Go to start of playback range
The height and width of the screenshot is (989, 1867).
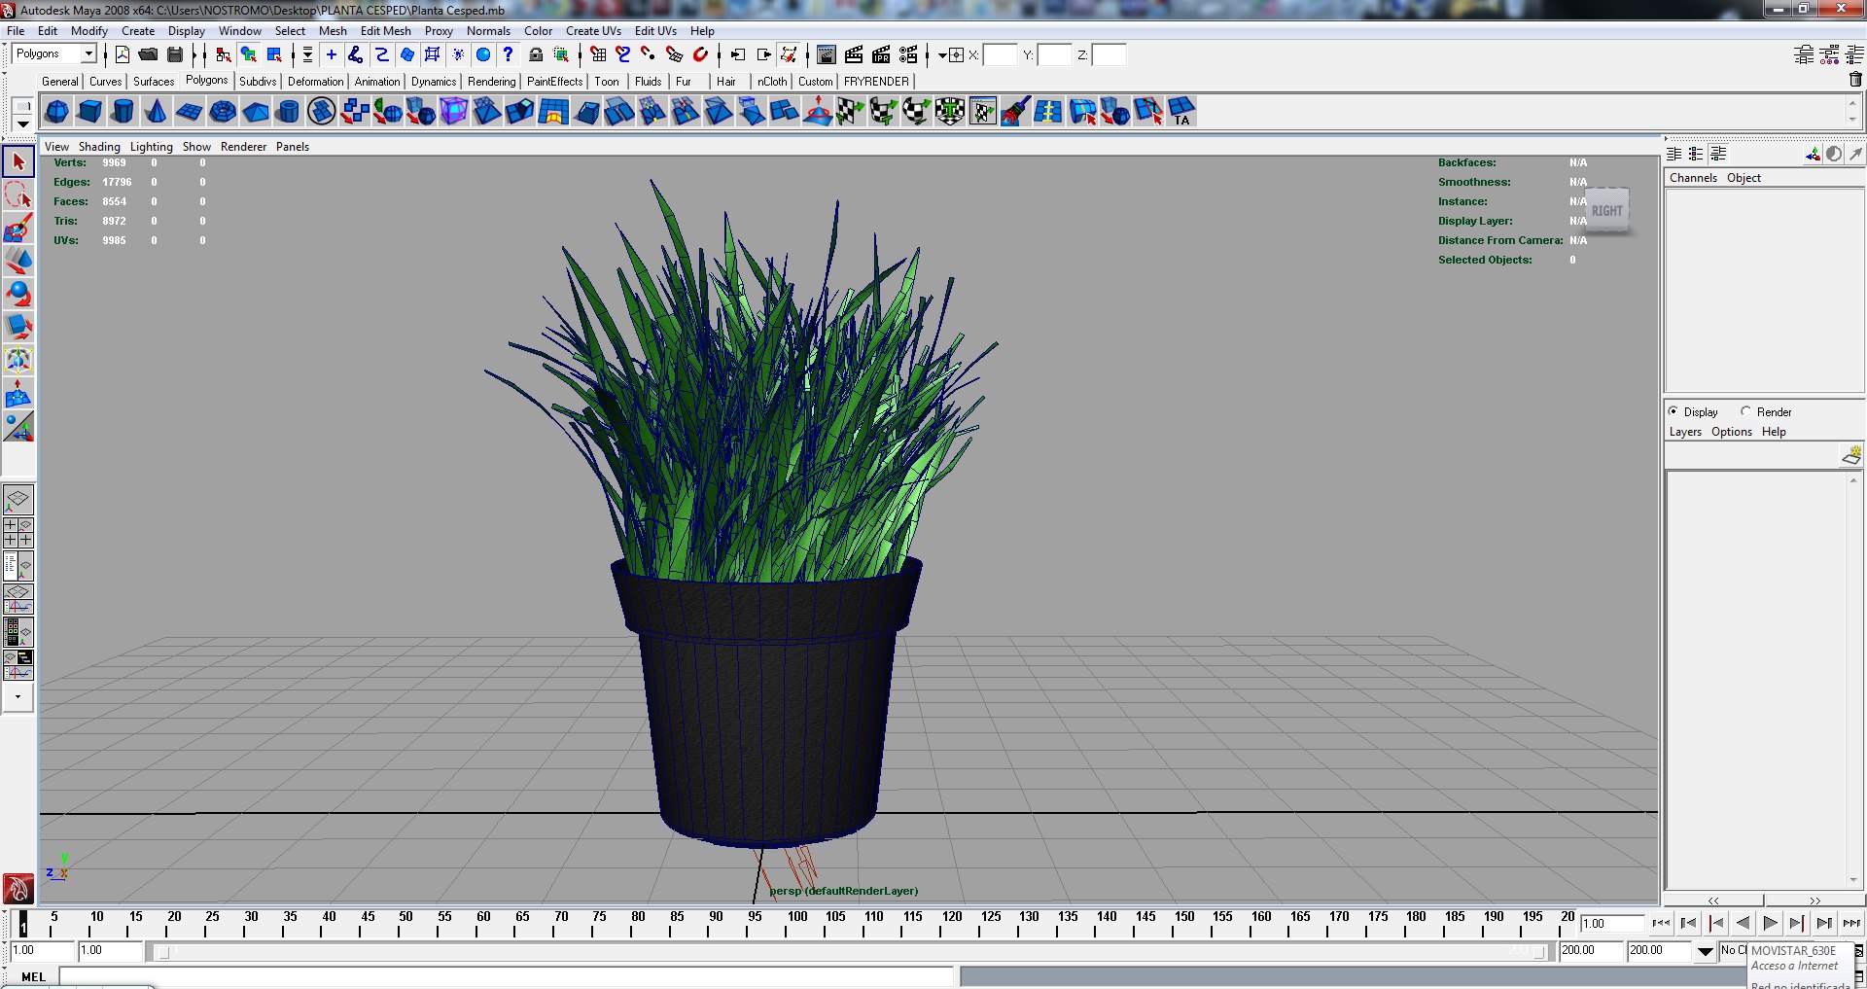click(x=1662, y=923)
